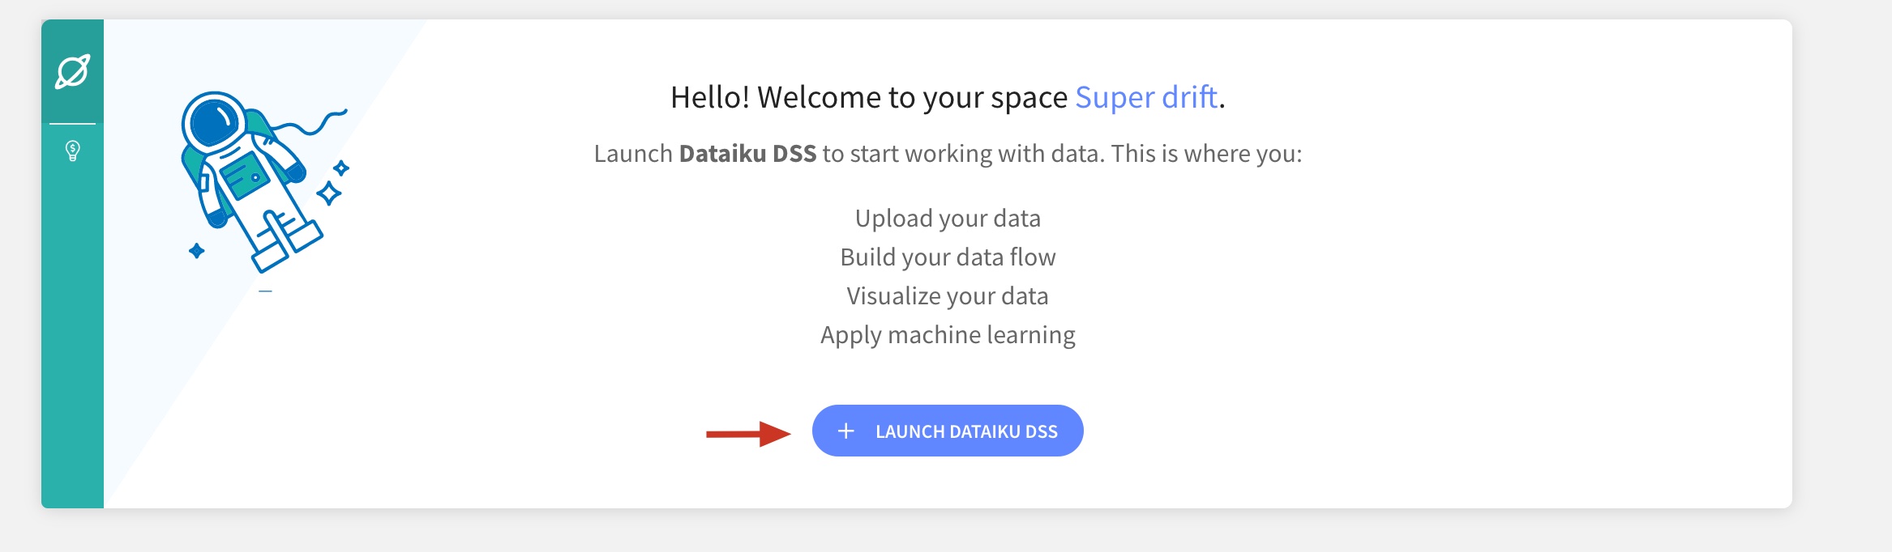Screen dimensions: 1892x552
Task: Select the text 'Apply machine learning'
Action: pyautogui.click(x=948, y=335)
